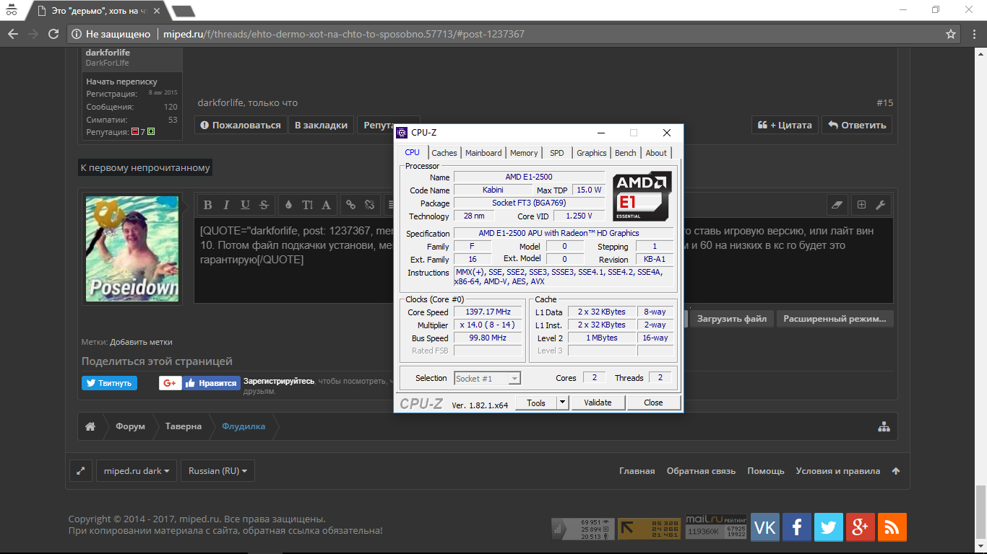Click the forum home icon in breadcrumb
This screenshot has width=987, height=554.
(x=90, y=426)
